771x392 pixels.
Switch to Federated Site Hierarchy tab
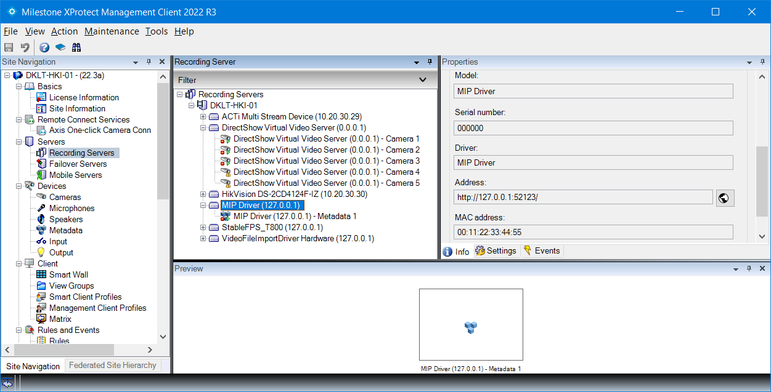(112, 365)
